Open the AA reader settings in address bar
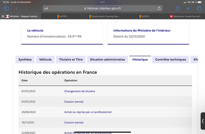205x134 pixels. (x=46, y=8)
